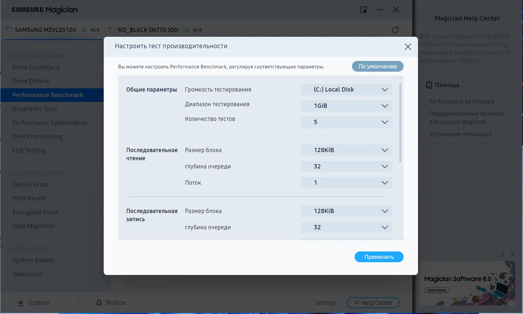Click the settings list scrollbar thumb

coord(400,122)
